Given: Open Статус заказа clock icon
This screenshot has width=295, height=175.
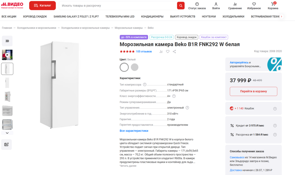Looking at the screenshot, I should tap(197, 4).
